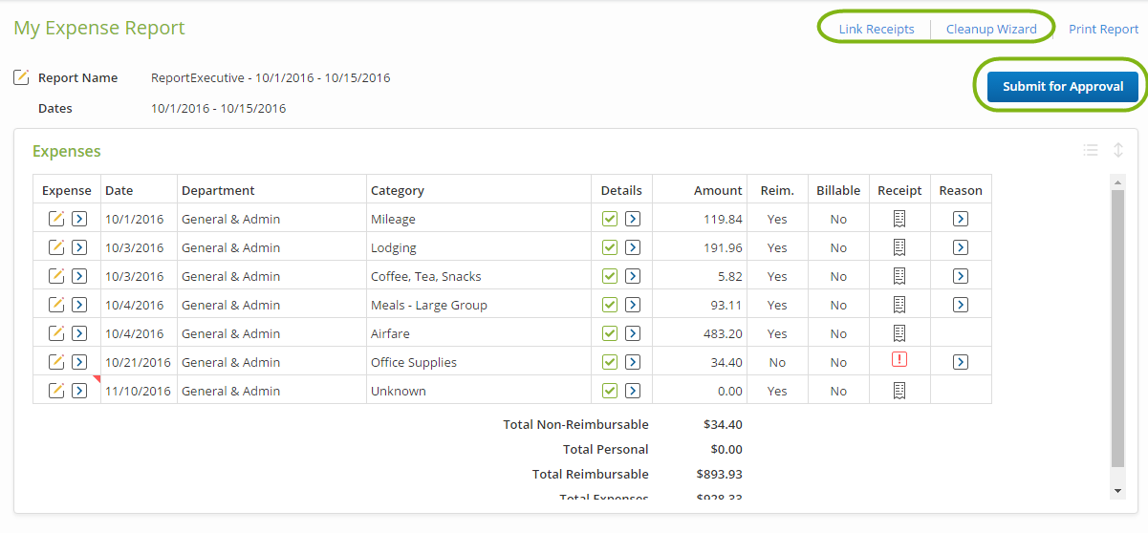
Task: Edit the Lodging expense
Action: pos(56,247)
